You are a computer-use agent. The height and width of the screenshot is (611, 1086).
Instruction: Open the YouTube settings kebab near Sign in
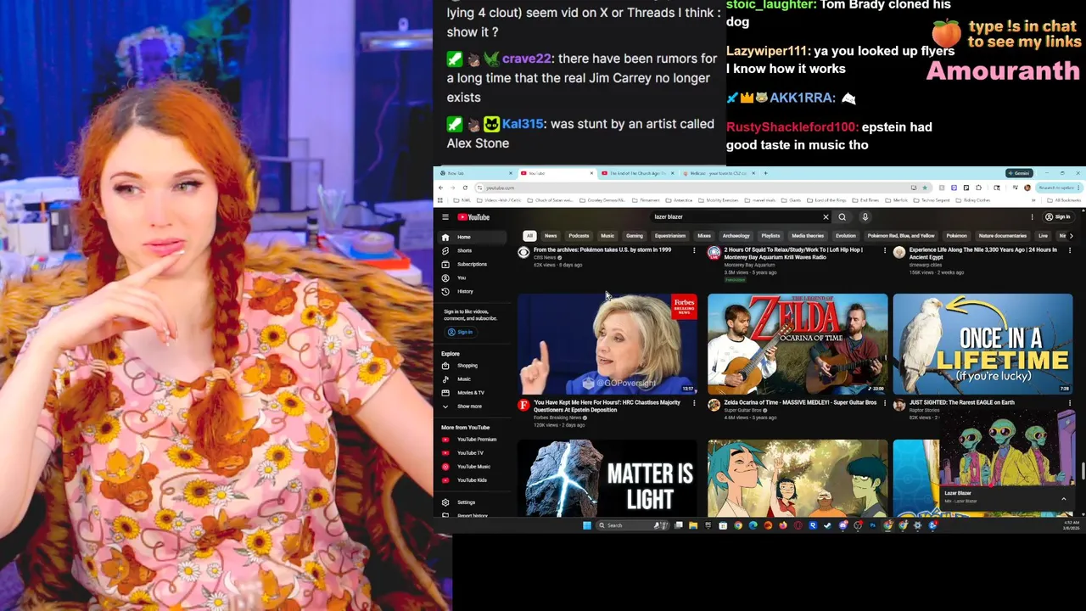(1033, 217)
